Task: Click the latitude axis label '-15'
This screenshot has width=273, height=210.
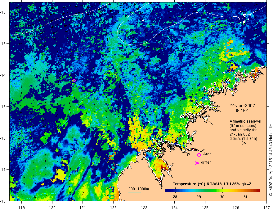Action: click(3, 106)
